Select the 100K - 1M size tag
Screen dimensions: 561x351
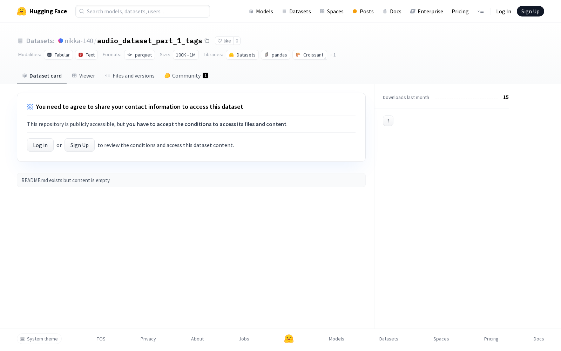pyautogui.click(x=186, y=55)
